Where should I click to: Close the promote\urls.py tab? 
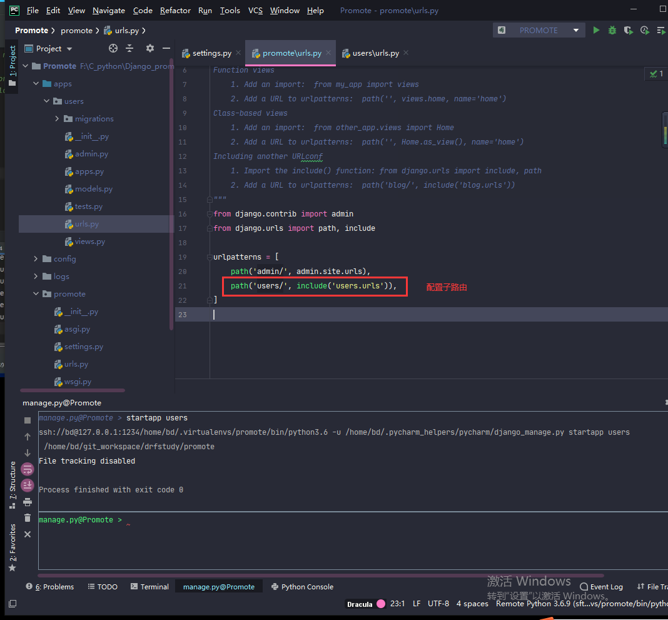(328, 53)
